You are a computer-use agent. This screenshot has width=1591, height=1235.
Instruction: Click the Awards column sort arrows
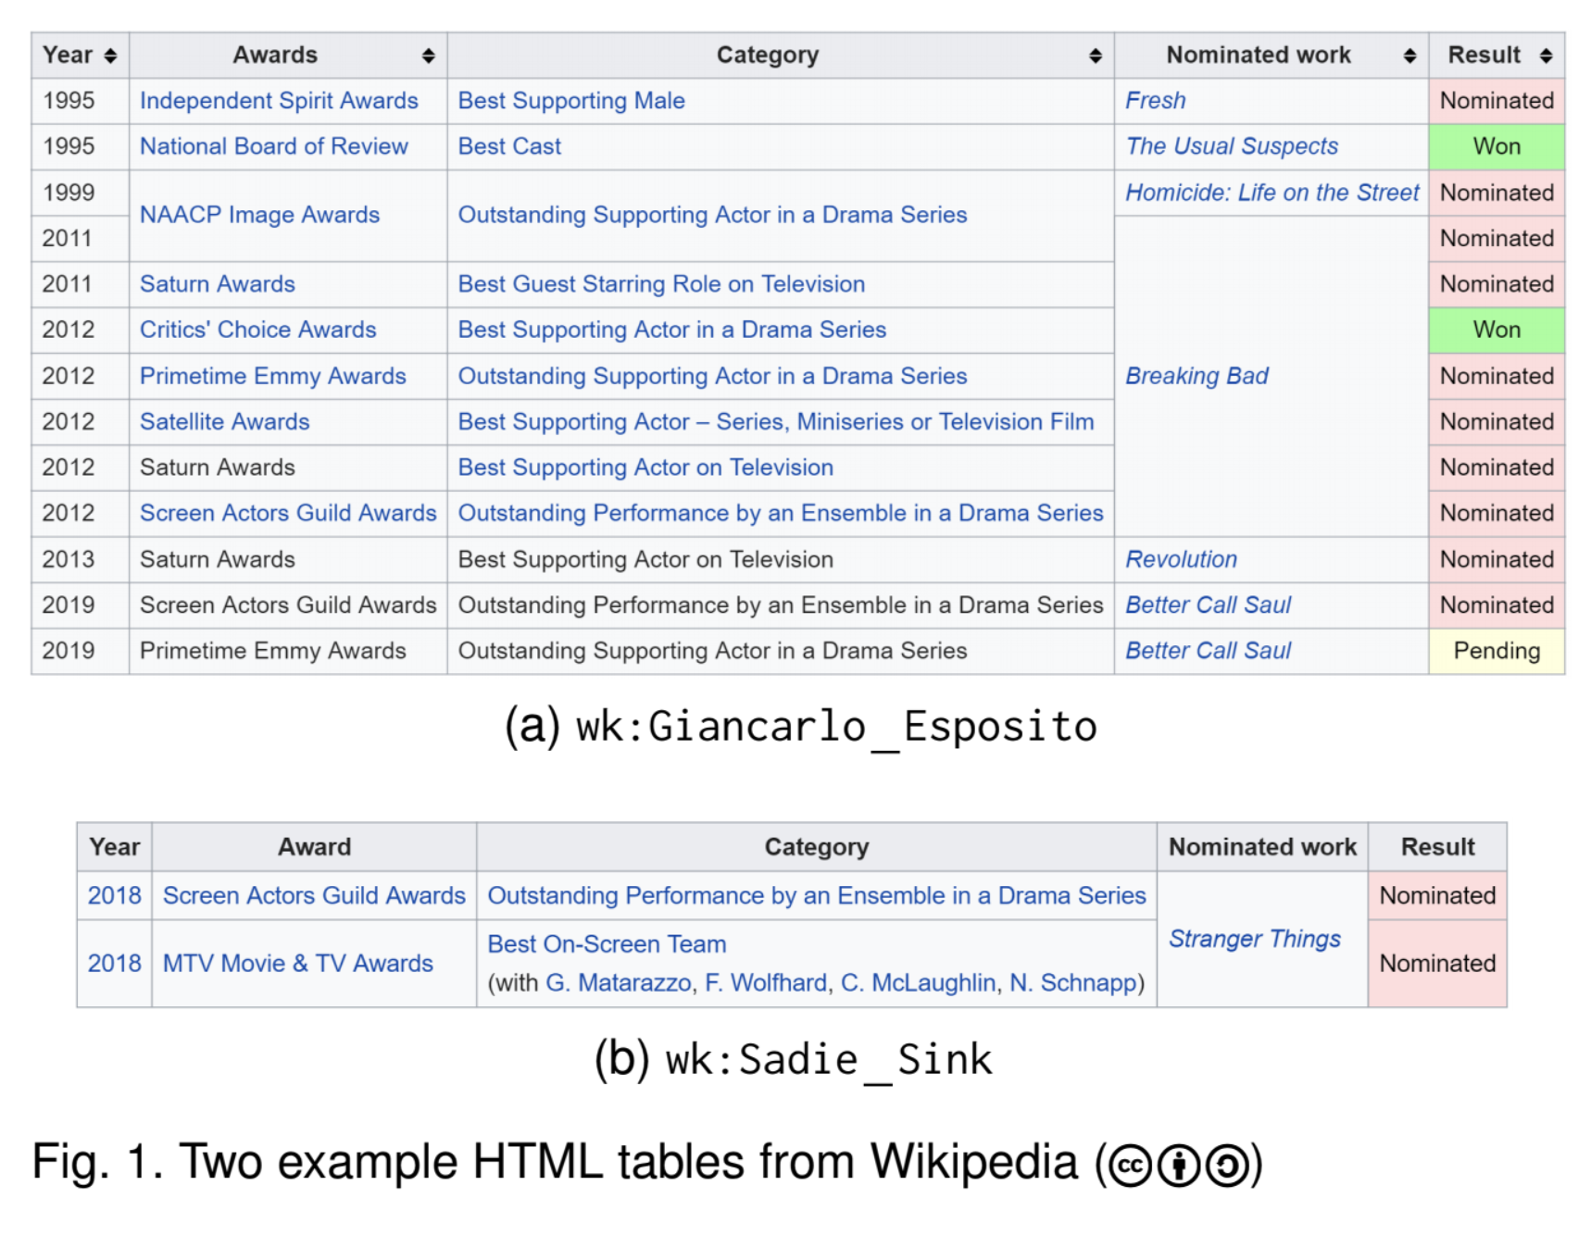tap(428, 56)
